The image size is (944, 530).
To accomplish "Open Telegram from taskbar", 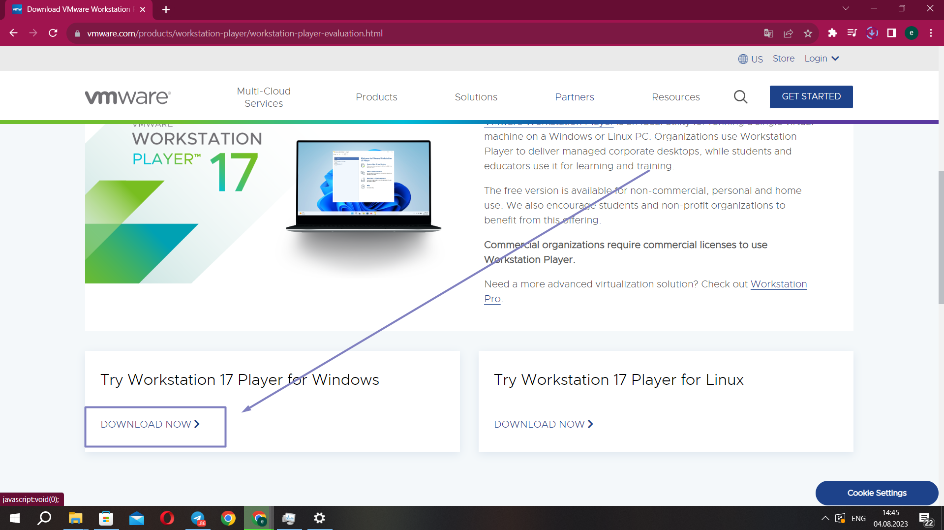I will pos(198,518).
